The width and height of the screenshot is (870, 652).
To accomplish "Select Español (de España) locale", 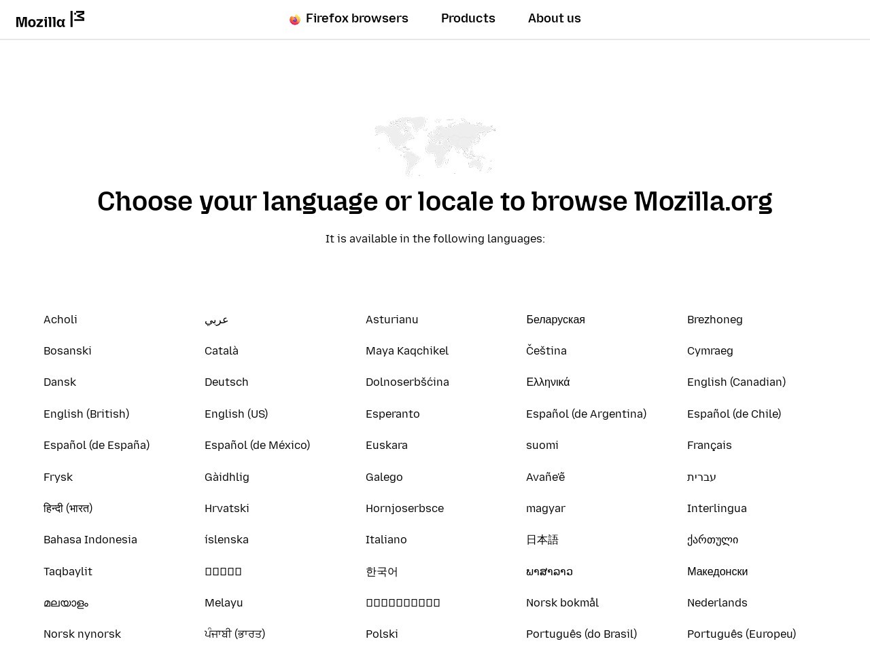I will tap(97, 445).
